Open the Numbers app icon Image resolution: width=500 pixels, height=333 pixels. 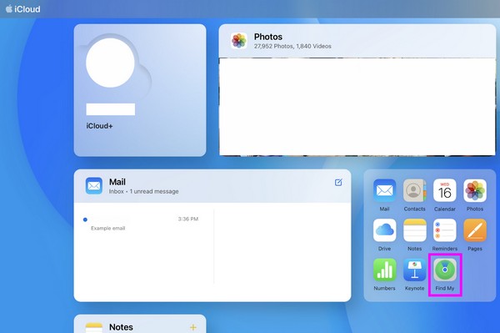384,270
